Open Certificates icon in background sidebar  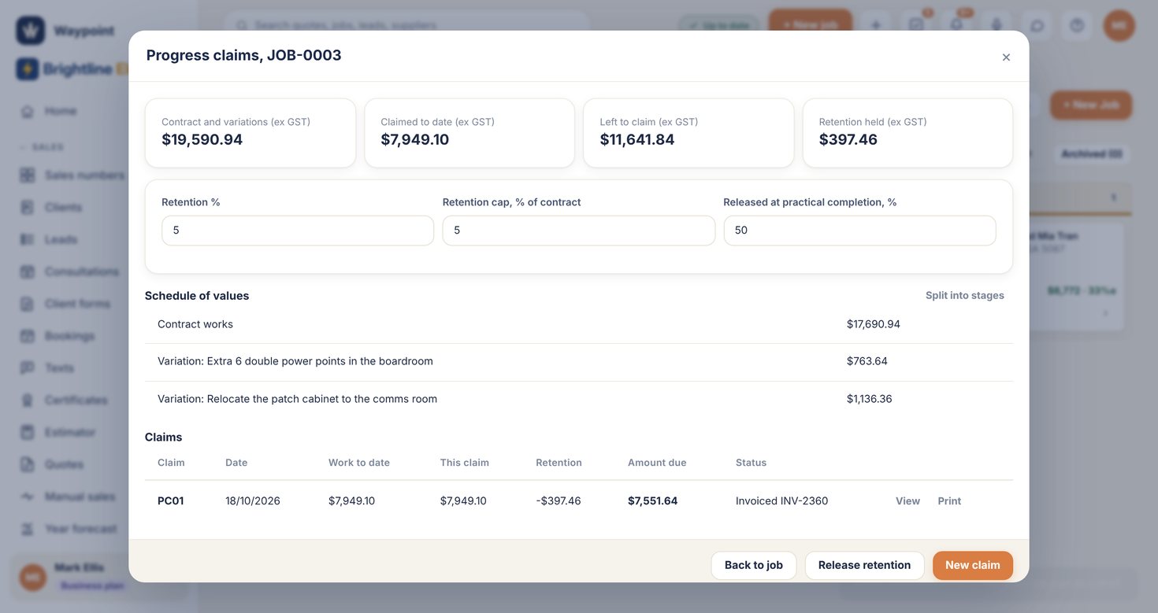28,400
